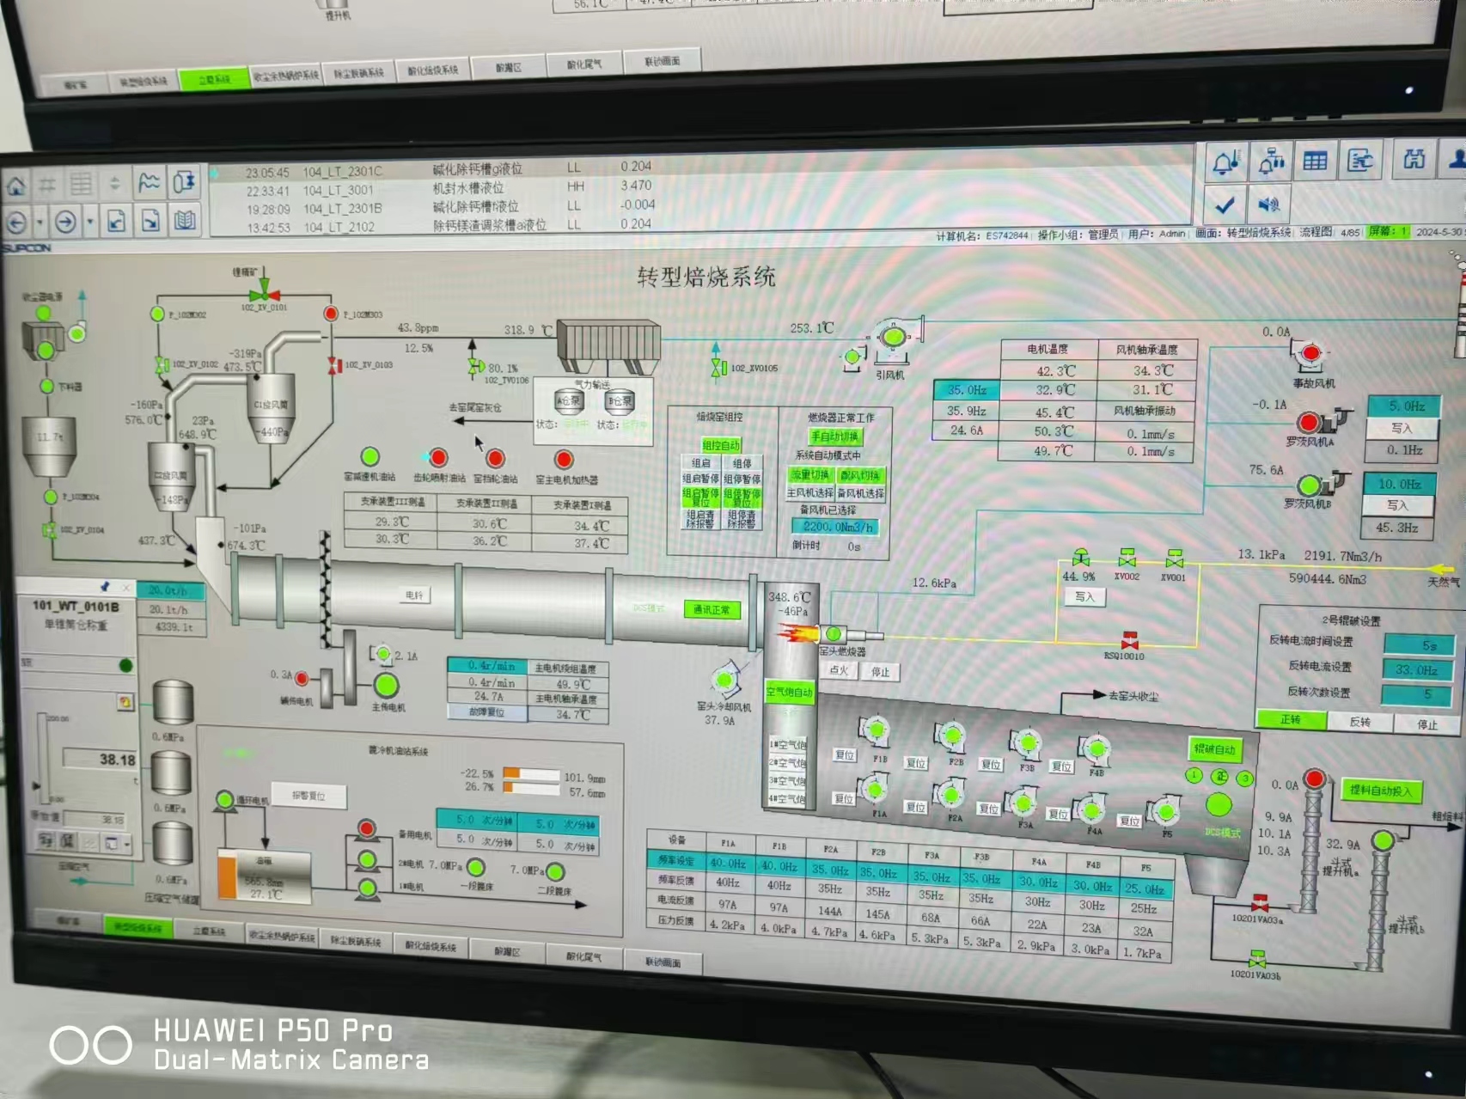
Task: Switch to the 联锁画面 bottom tab
Action: [x=663, y=962]
